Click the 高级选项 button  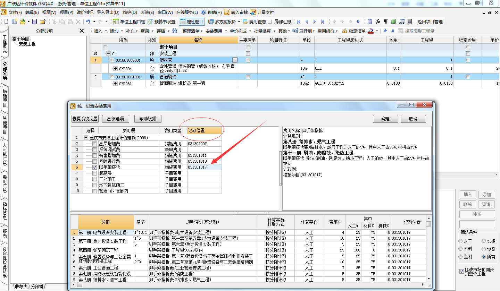pos(115,119)
